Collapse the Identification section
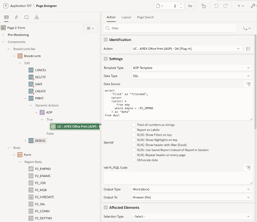This screenshot has height=222, width=257. [106, 40]
